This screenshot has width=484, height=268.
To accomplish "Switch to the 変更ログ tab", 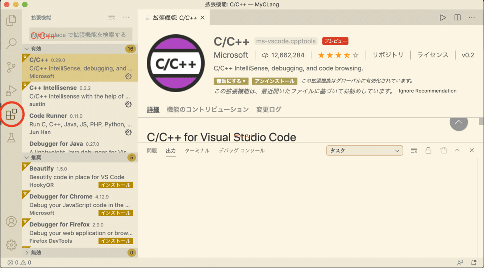I will click(x=269, y=109).
